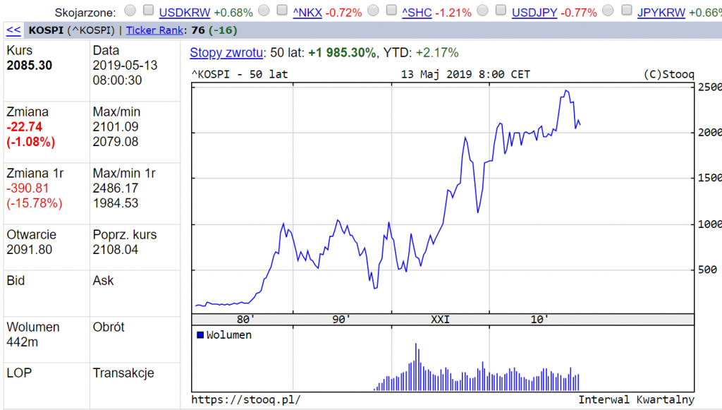The height and width of the screenshot is (410, 722).
Task: Open the Stopy zwrotu returns link
Action: coord(227,53)
